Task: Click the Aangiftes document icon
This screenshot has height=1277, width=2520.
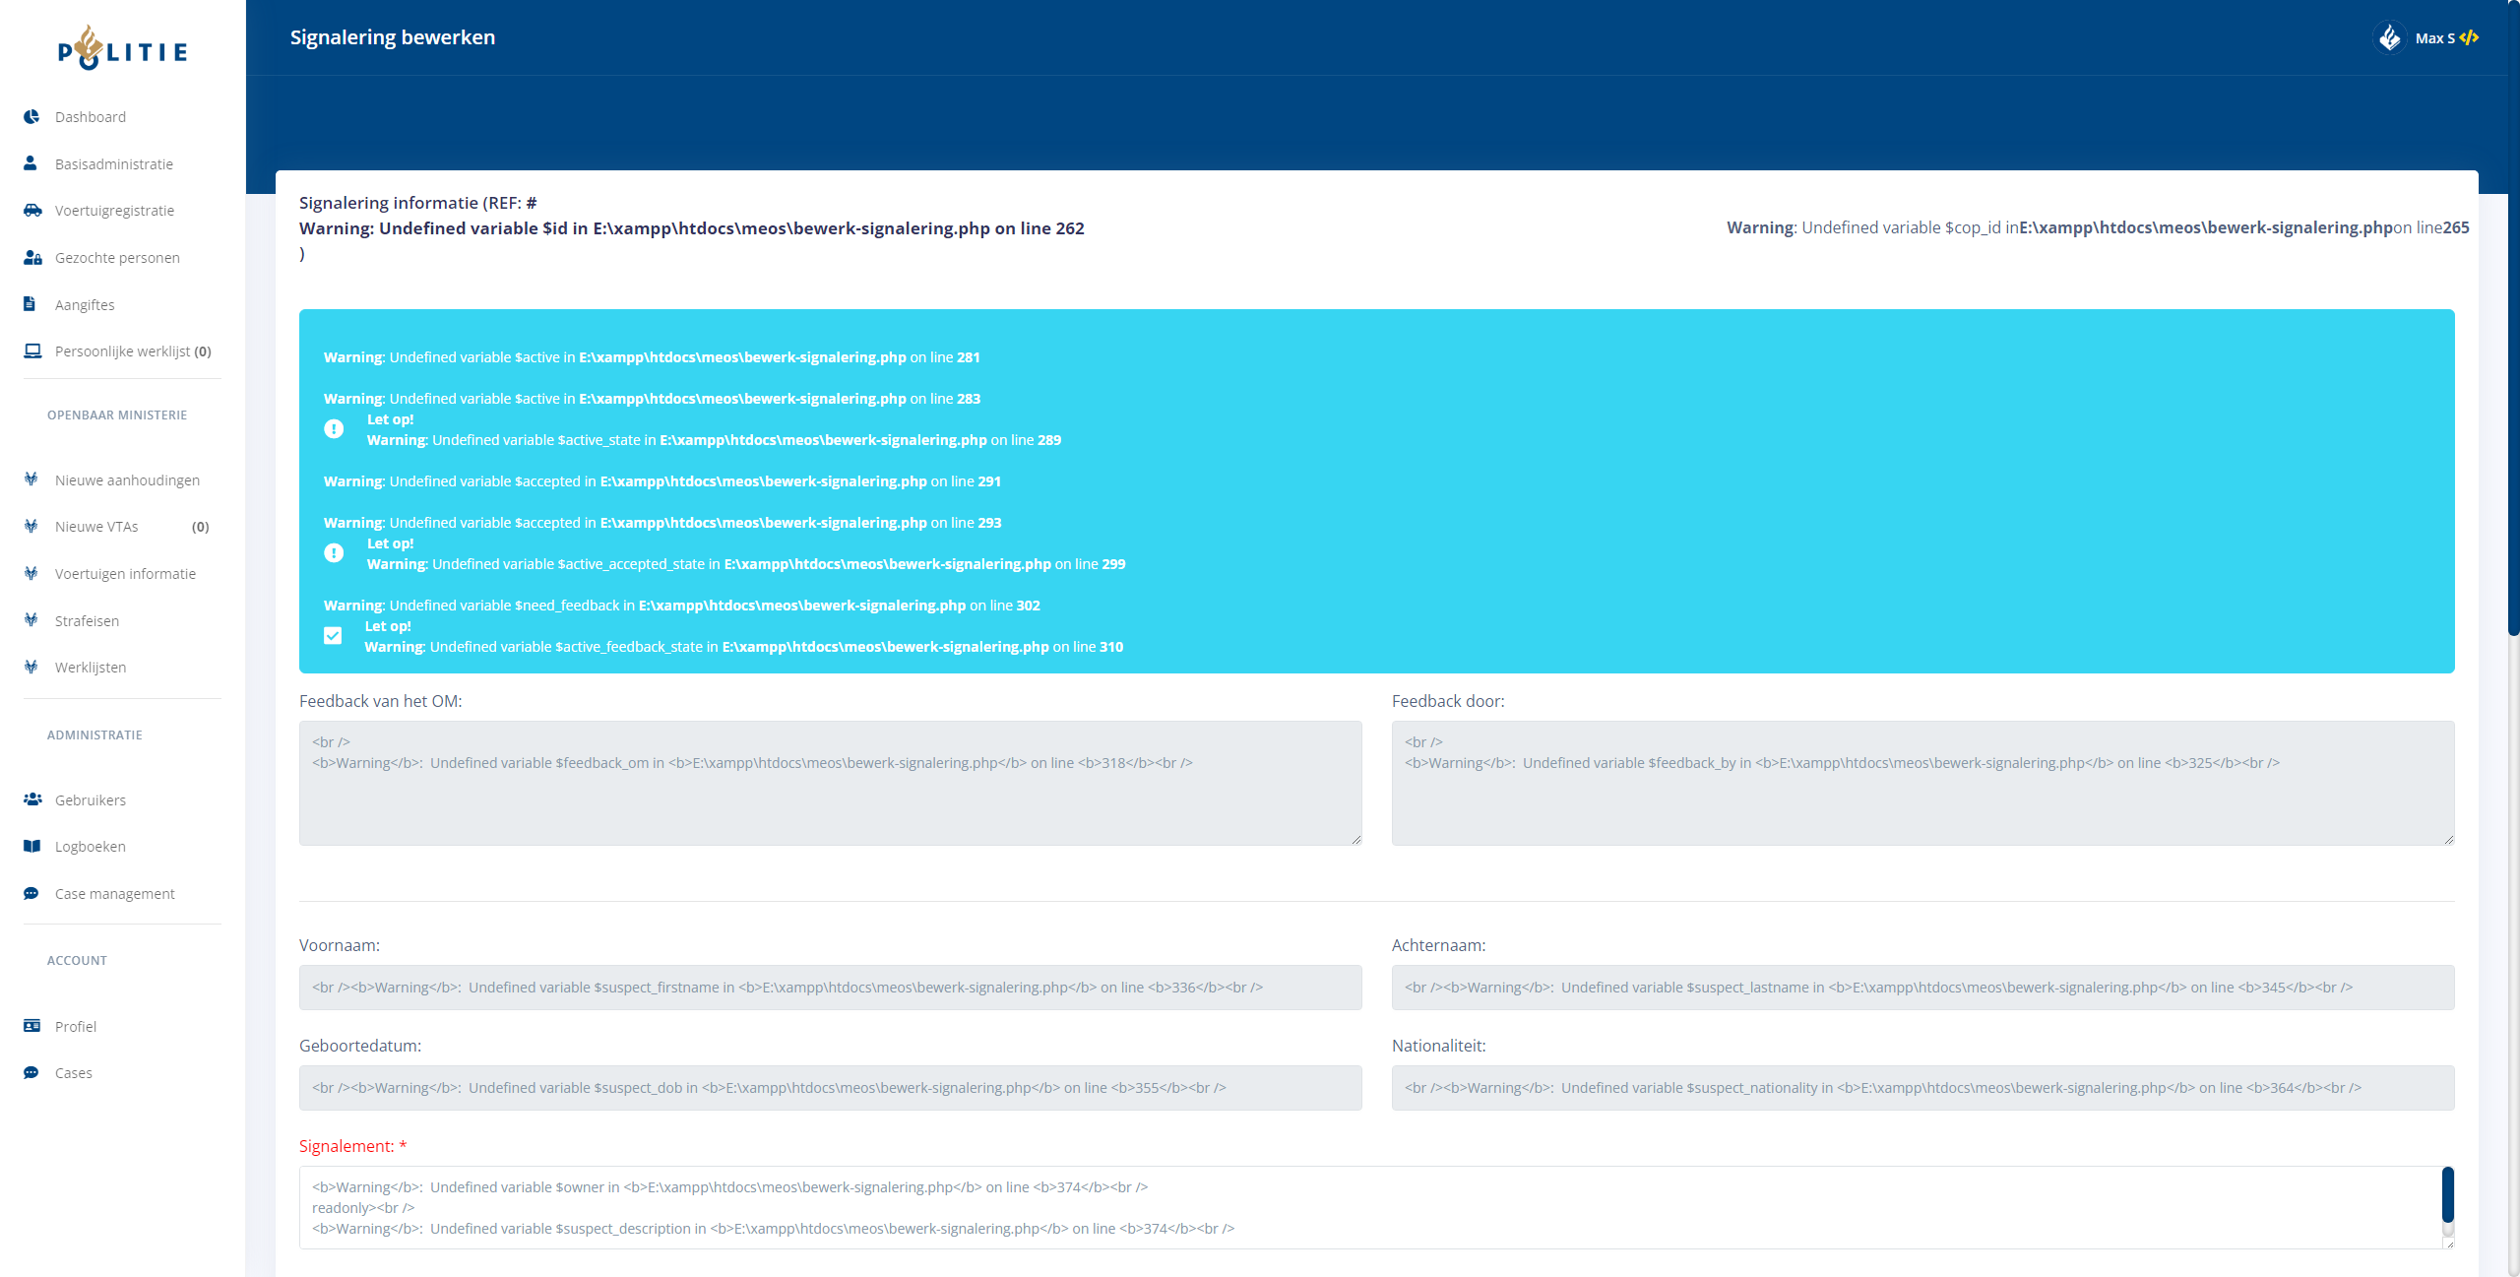Action: click(x=30, y=304)
